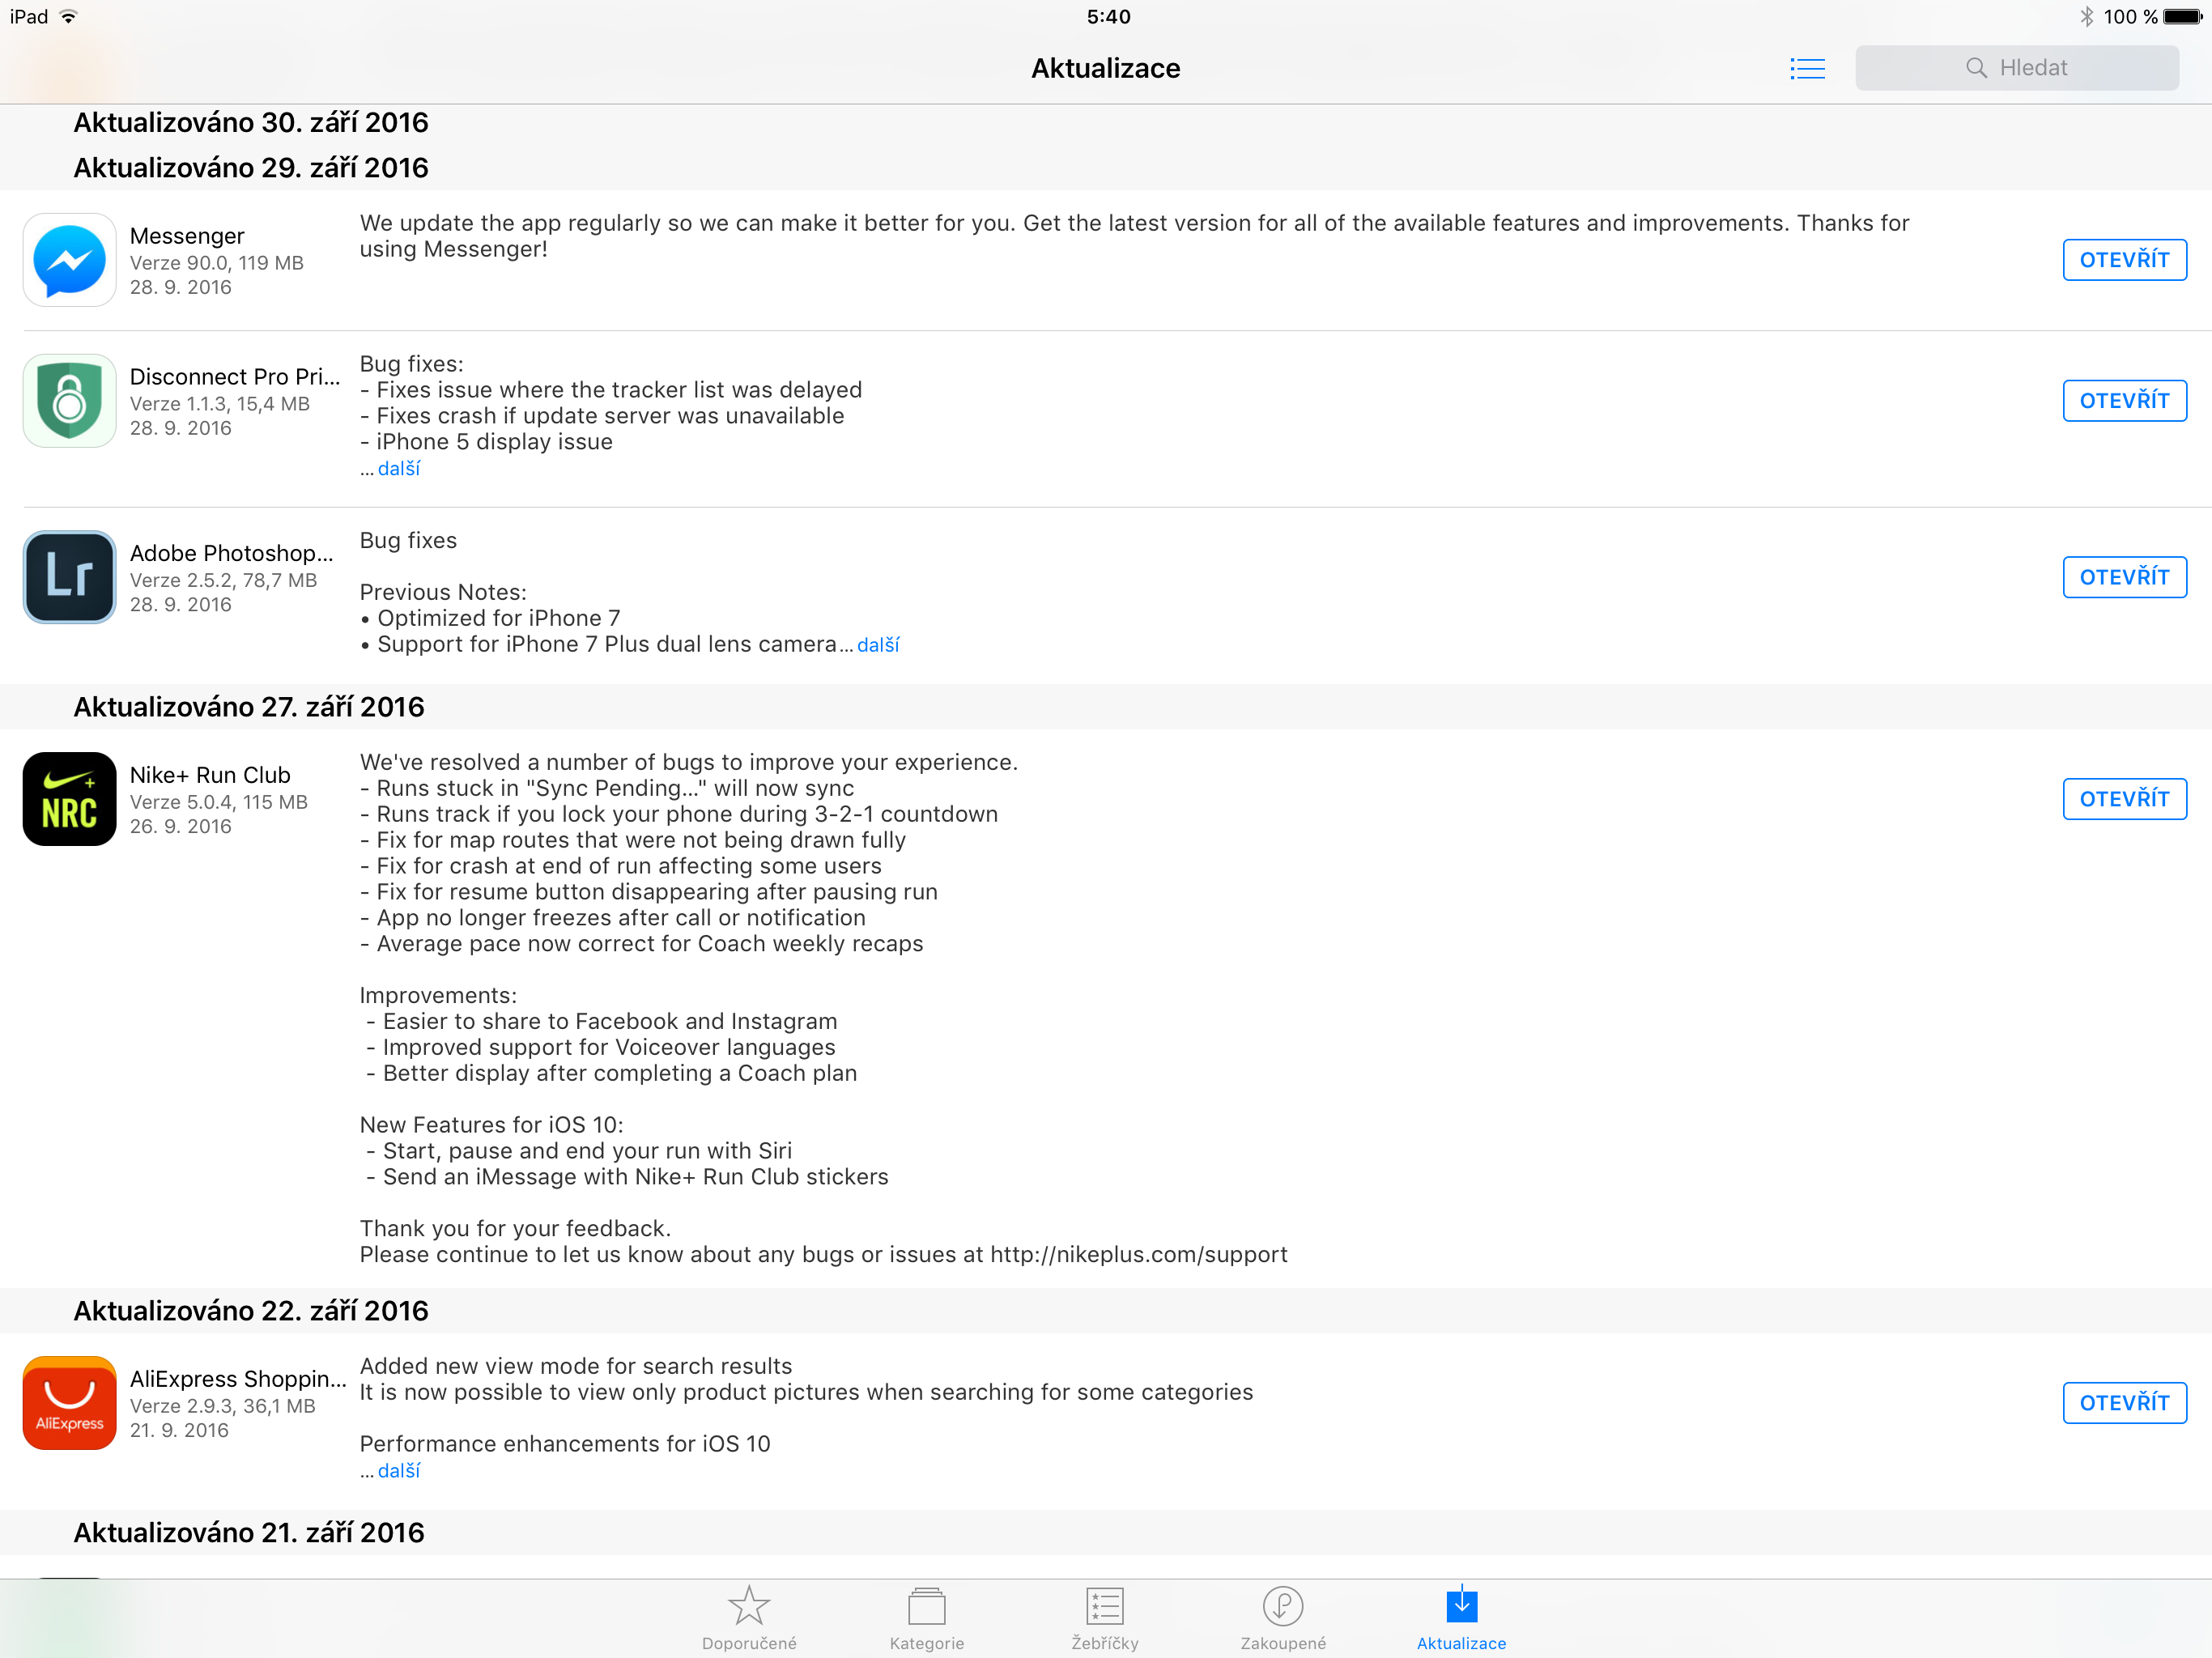Screen dimensions: 2212x1658
Task: Tap 'Performance enhancements for iOS 10' text
Action: (565, 1444)
